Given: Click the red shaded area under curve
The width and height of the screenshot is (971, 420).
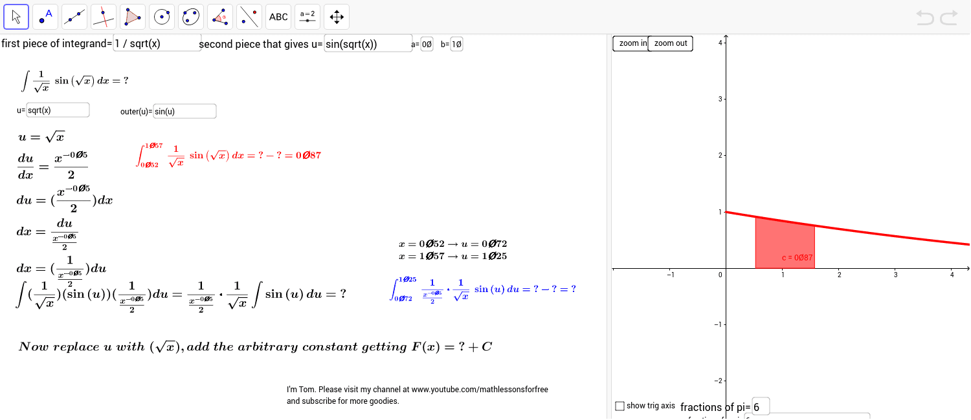Looking at the screenshot, I should click(785, 242).
